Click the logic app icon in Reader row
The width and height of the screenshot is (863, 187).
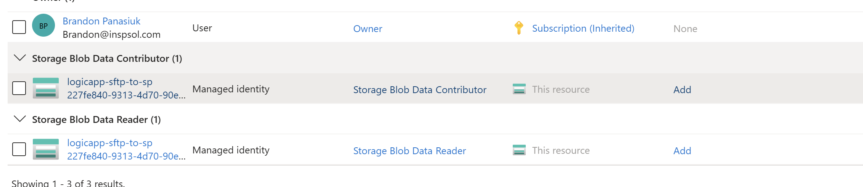pyautogui.click(x=46, y=149)
